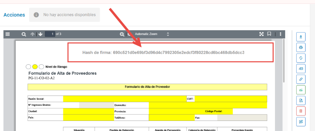The image size is (315, 131).
Task: Click the 'Código Postal:' label
Action: [214, 111]
